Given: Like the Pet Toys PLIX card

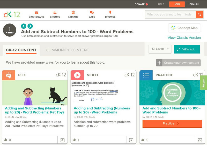Looking at the screenshot, I should point(5,140).
